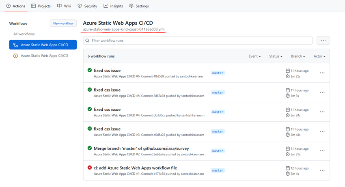Click the calendar icon on run #6

(288, 71)
